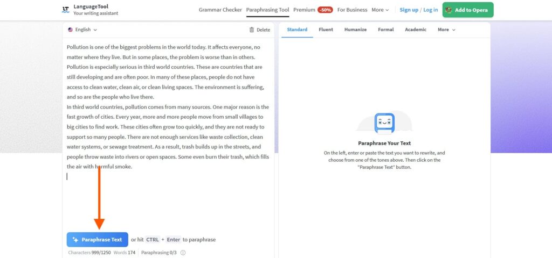Switch to the Academic tone tab

[x=415, y=30]
